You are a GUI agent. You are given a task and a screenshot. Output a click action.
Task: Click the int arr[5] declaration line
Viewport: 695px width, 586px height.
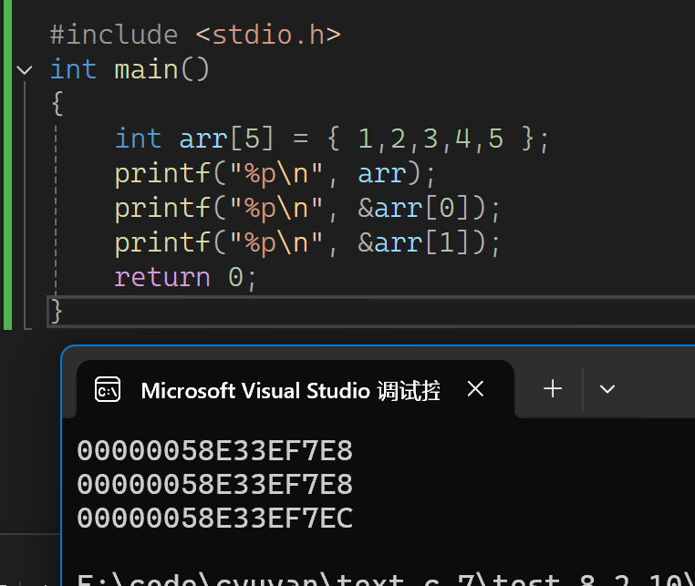click(332, 139)
